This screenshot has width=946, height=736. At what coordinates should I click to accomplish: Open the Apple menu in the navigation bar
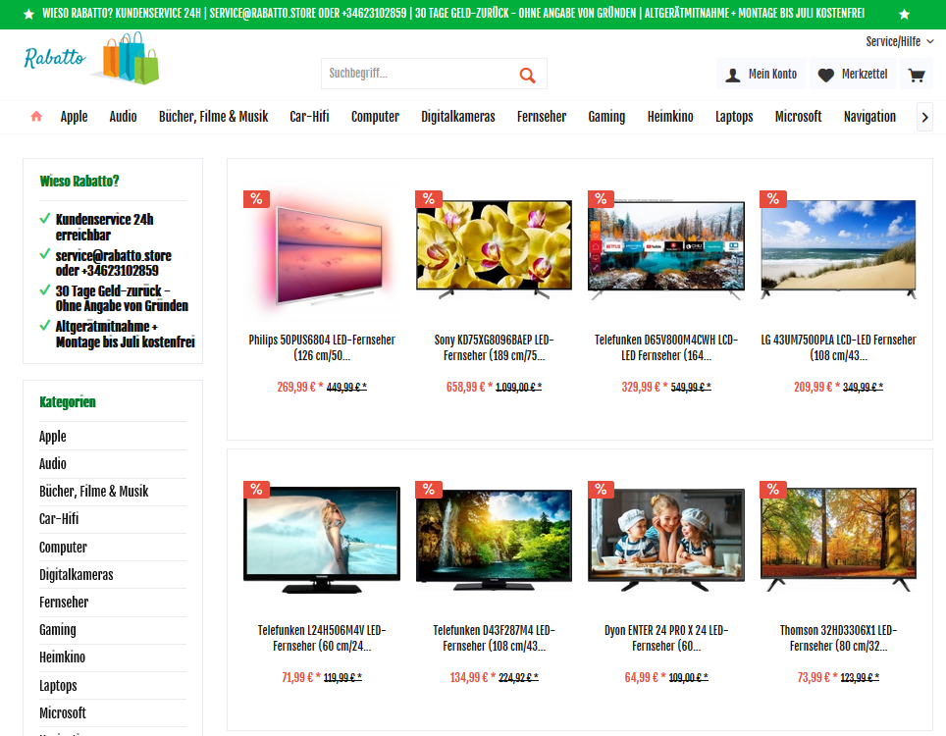tap(75, 117)
